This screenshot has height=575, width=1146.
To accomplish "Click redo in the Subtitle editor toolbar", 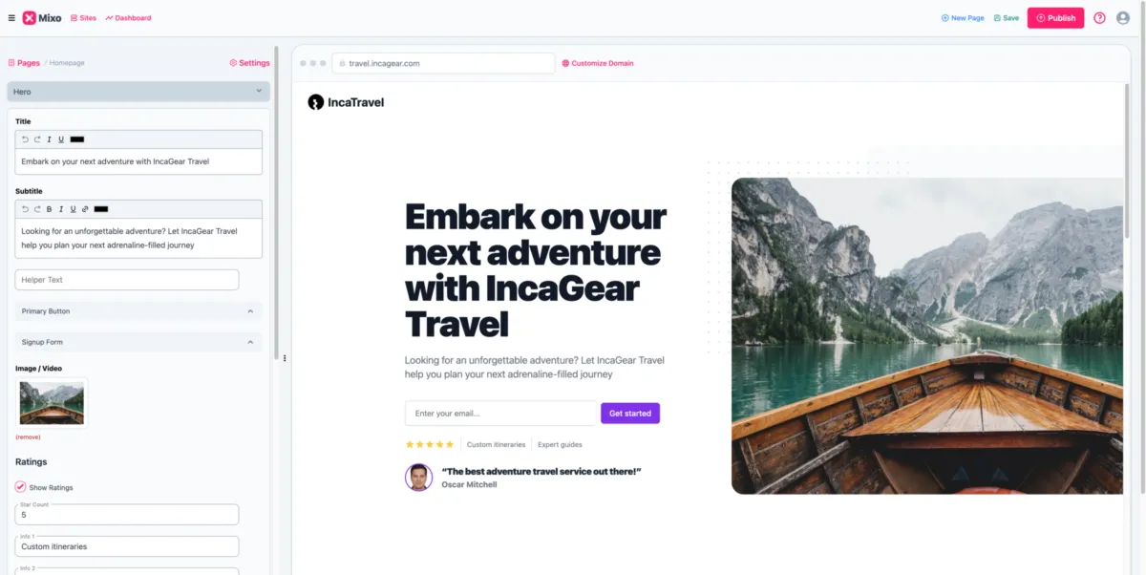I will 37,209.
